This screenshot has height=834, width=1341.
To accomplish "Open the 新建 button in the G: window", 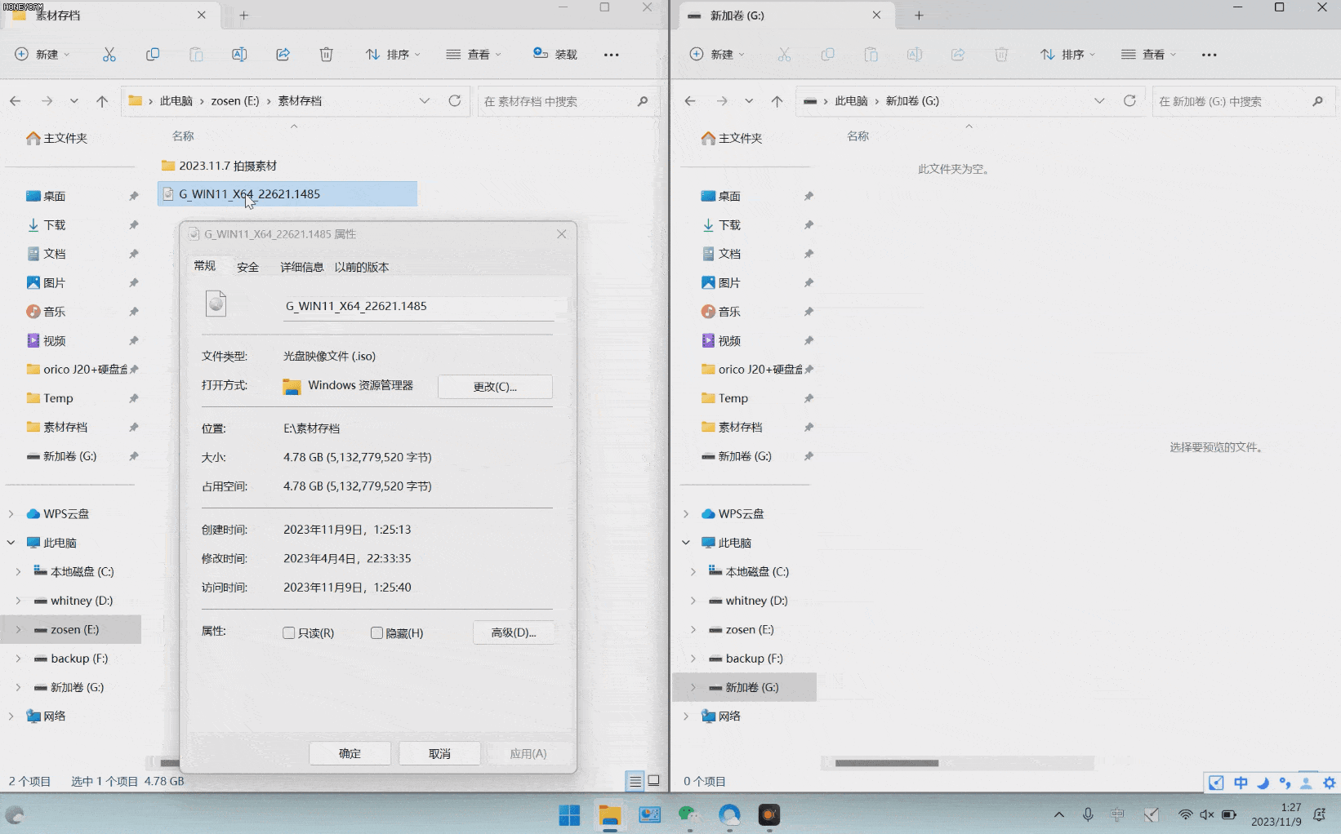I will 717,55.
